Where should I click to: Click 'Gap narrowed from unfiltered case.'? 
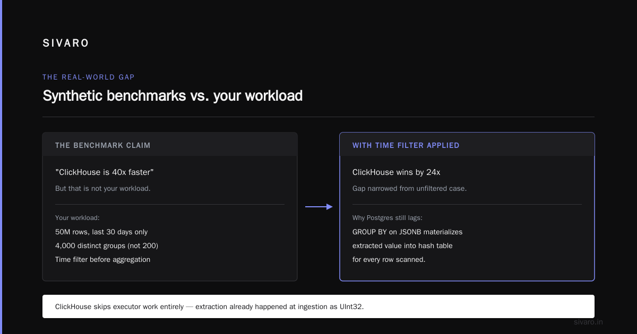point(410,189)
